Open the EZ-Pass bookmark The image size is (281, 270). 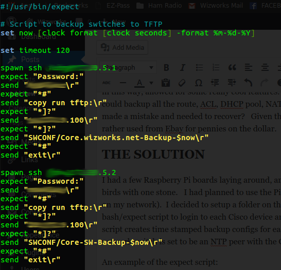click(113, 6)
